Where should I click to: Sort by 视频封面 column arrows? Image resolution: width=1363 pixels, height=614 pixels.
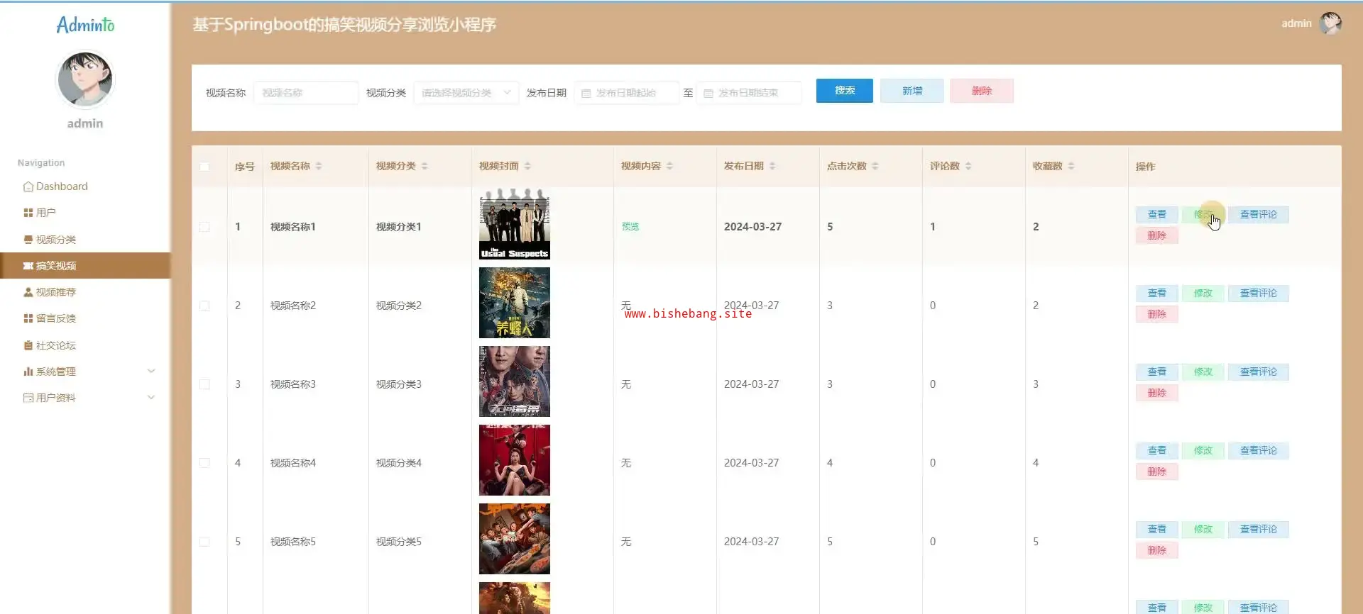527,166
